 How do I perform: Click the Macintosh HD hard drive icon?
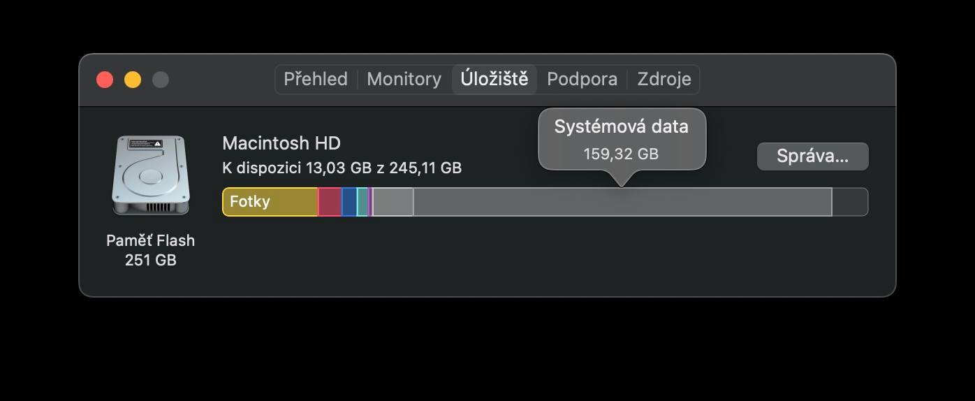coord(150,175)
